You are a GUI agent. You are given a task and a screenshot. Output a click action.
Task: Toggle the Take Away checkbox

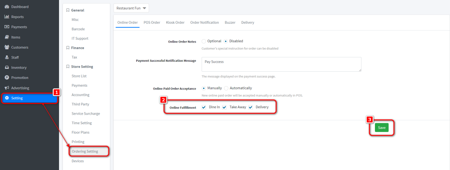click(x=224, y=107)
